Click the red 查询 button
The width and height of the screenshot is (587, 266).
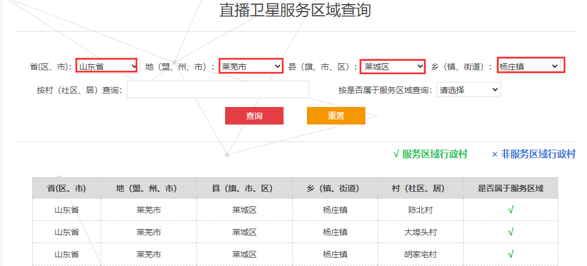pyautogui.click(x=254, y=116)
